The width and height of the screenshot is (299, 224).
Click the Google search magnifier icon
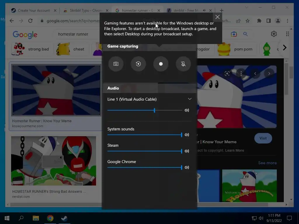[245, 34]
